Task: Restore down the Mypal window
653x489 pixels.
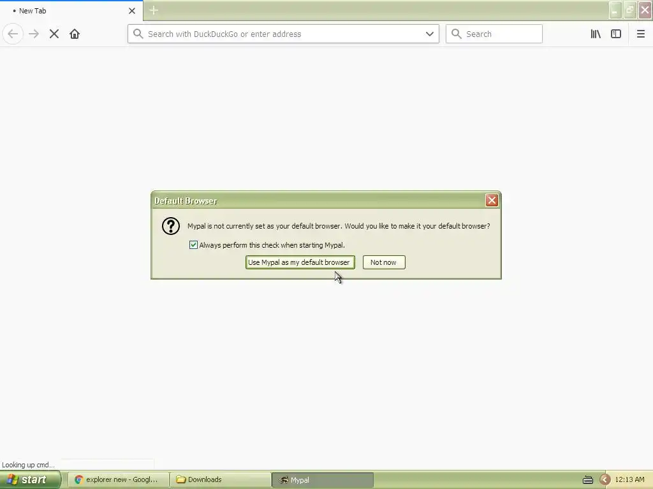Action: 630,10
